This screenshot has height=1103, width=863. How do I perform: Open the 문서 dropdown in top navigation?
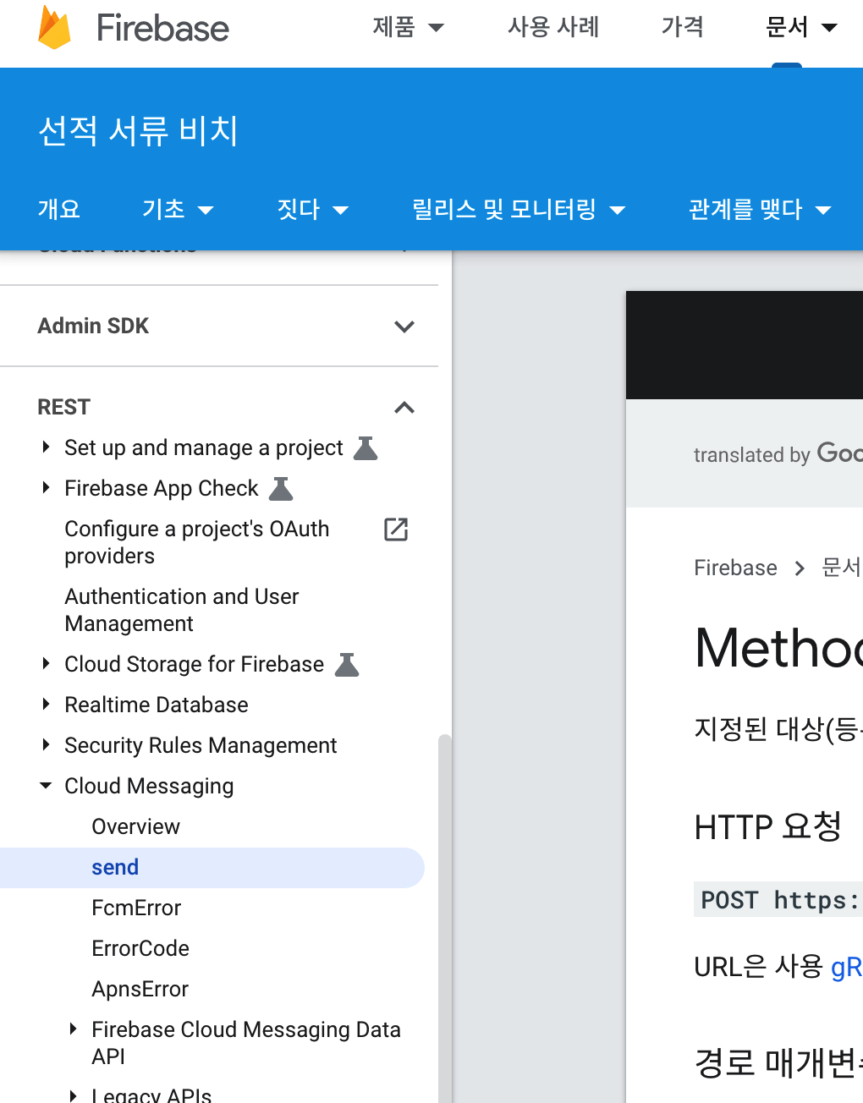pyautogui.click(x=801, y=27)
